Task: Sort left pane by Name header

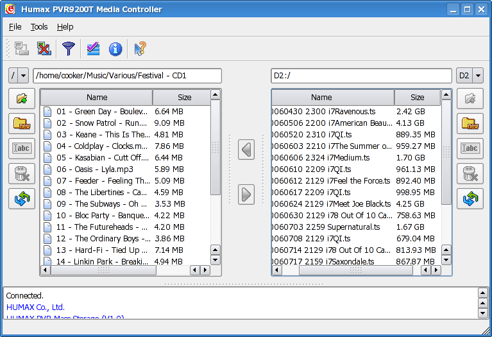Action: coord(97,98)
